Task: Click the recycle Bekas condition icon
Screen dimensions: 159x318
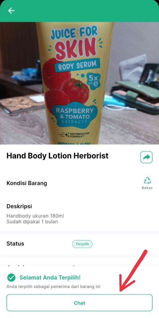Action: 148,180
